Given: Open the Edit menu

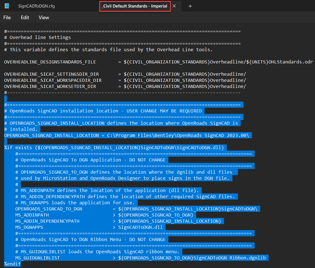Looking at the screenshot, I should point(25,18).
